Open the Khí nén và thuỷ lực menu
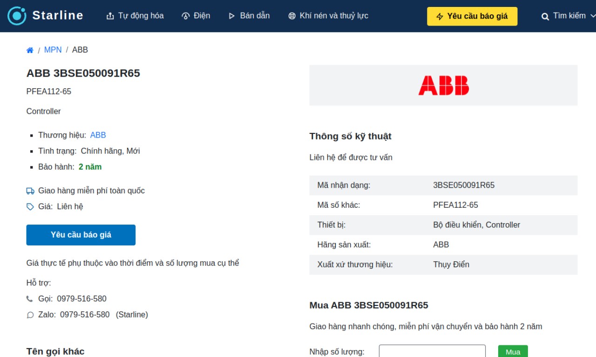This screenshot has width=596, height=357. [328, 16]
